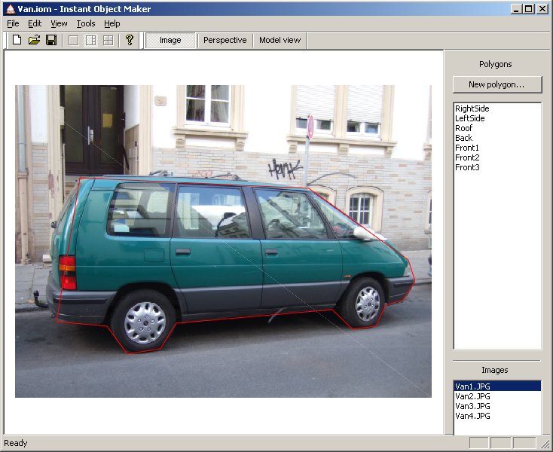Switch to single pane layout icon

(73, 40)
